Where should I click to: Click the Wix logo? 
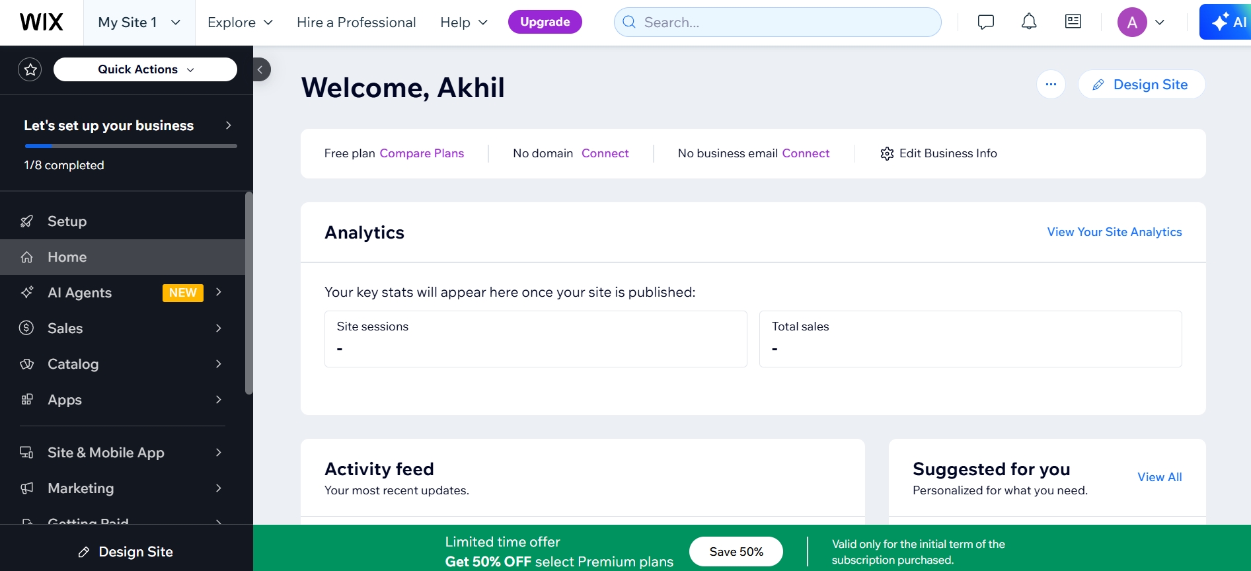[42, 22]
